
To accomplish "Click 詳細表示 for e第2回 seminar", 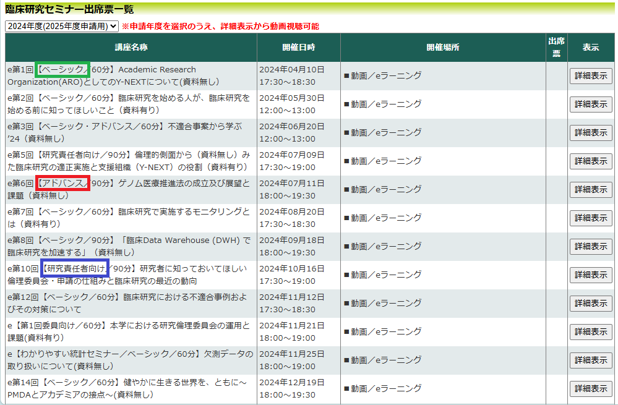I will [591, 104].
